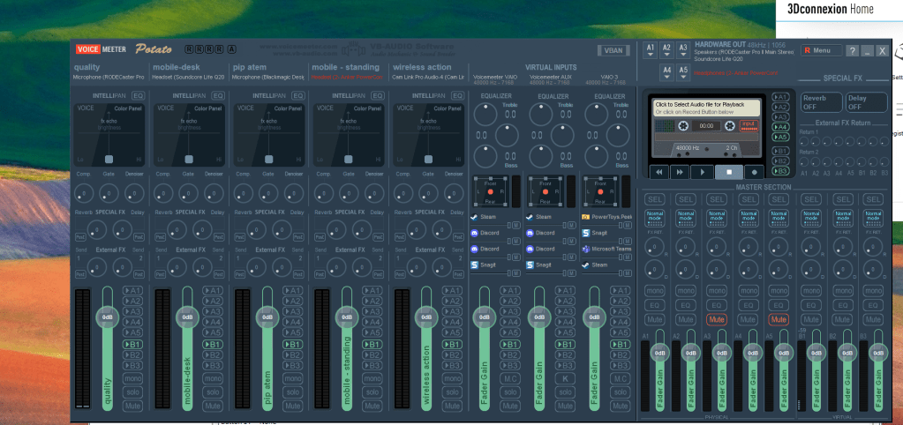
Task: Click the A1 master Fader Gain knob
Action: coord(660,353)
